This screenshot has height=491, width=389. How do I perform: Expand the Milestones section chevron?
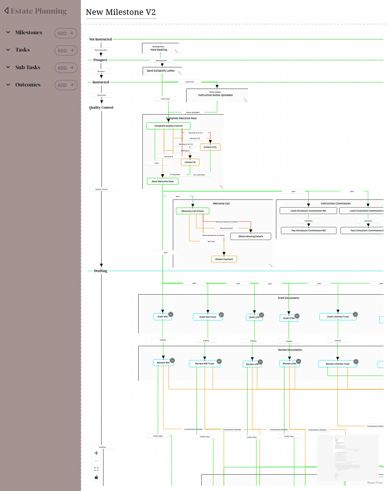(x=8, y=32)
